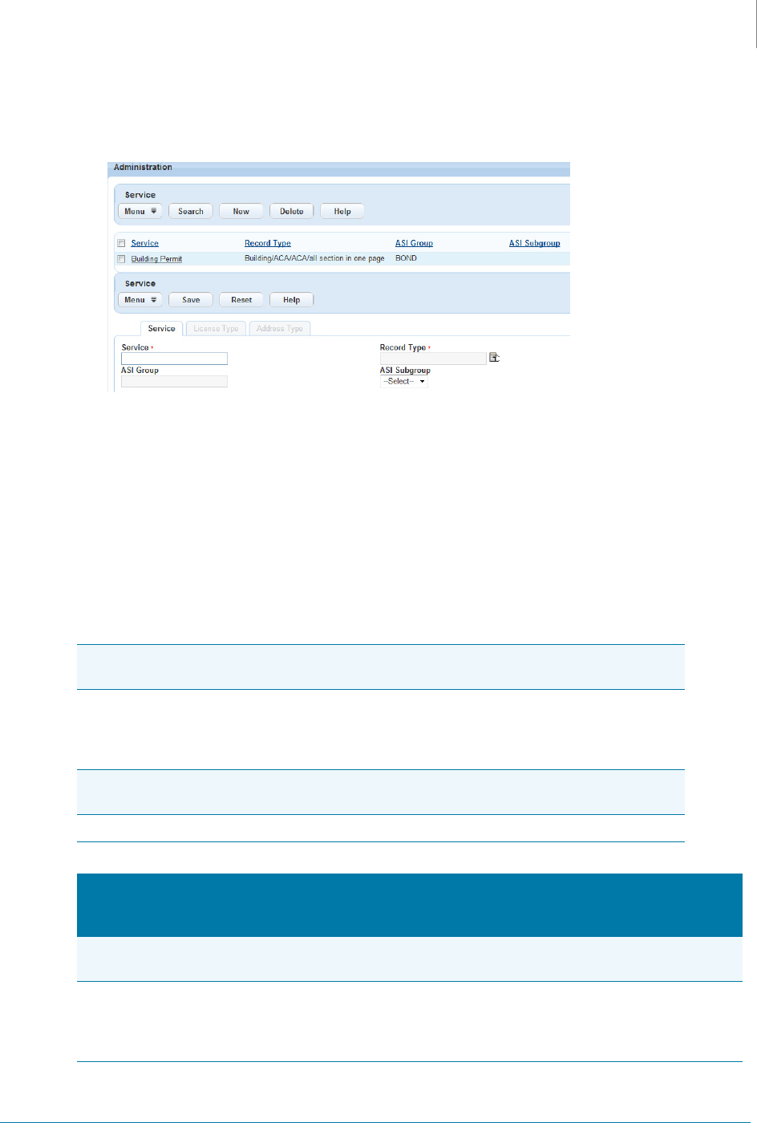Click the Search button
This screenshot has width=757, height=1123.
[x=191, y=212]
